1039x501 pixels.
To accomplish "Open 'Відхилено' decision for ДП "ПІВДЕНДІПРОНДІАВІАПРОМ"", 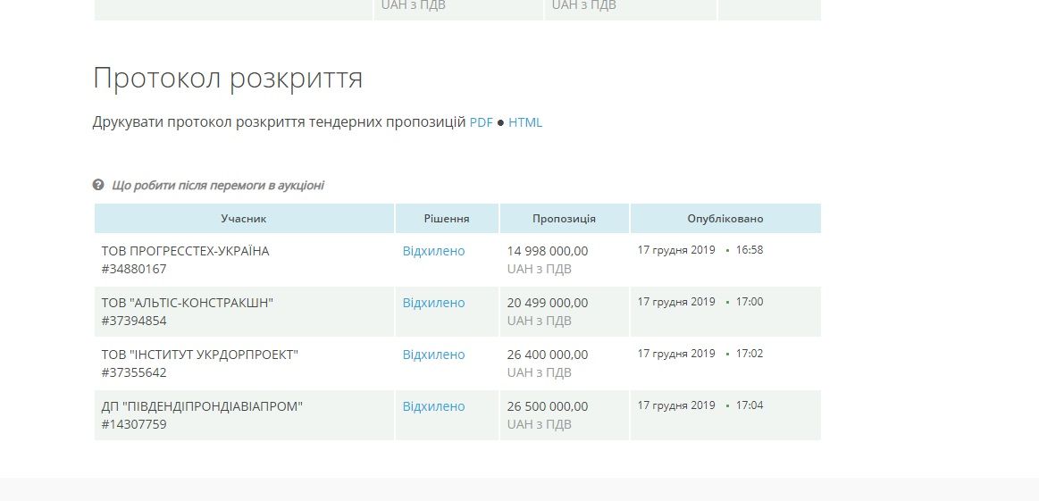I will (433, 406).
